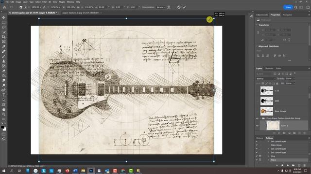
Task: Create new action set folder icon
Action: pos(294,165)
